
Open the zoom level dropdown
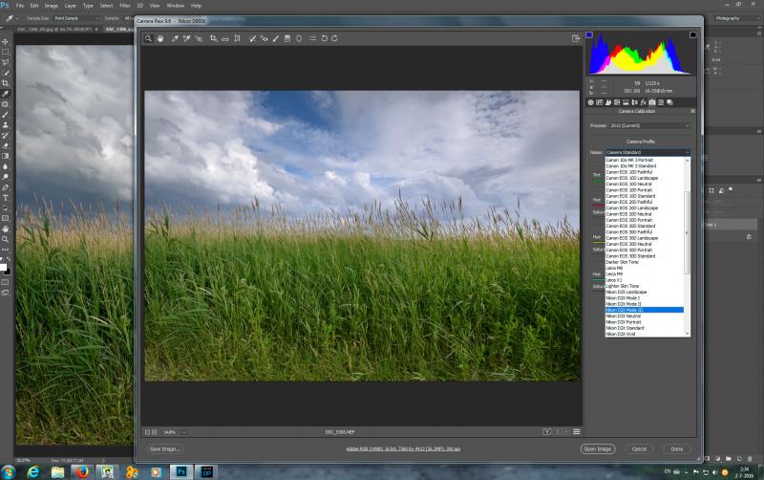coord(184,432)
